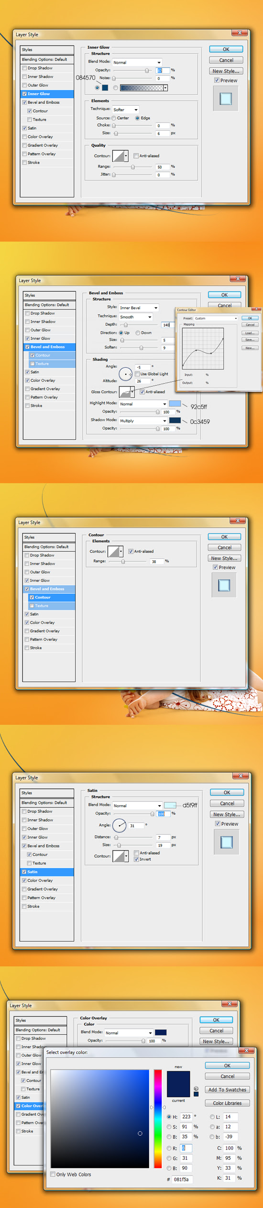Click the web-safe cube icon in color picker

(196, 1088)
